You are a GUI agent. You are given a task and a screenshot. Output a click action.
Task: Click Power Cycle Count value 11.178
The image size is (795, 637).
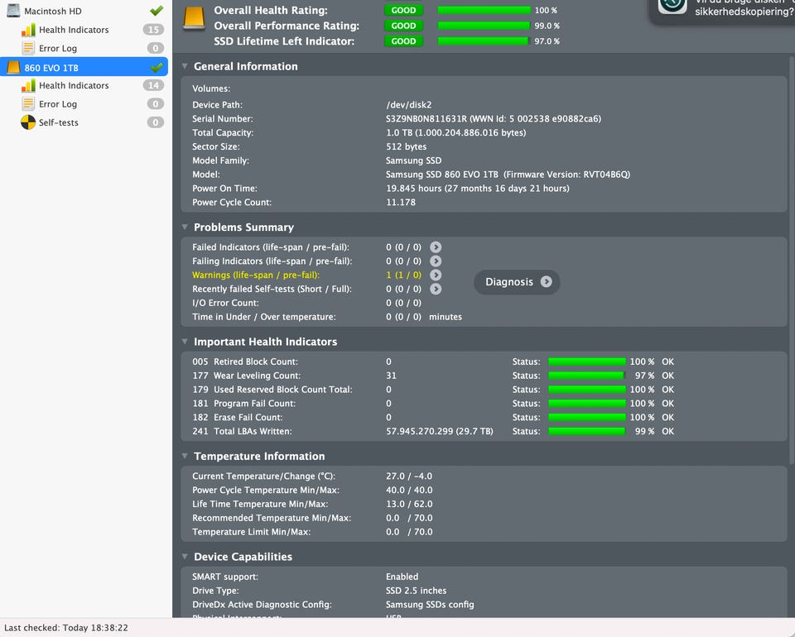tap(401, 203)
